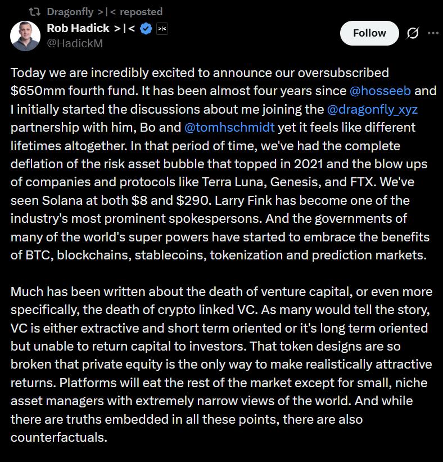The image size is (443, 462).
Task: Open the @hosseeb mention
Action: tap(380, 91)
